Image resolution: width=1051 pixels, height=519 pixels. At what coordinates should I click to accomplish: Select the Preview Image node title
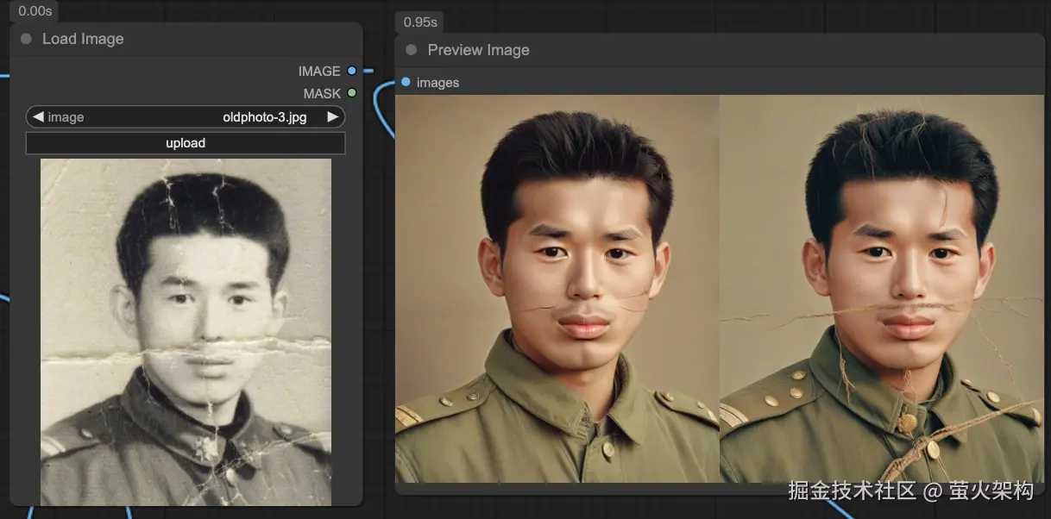[478, 50]
